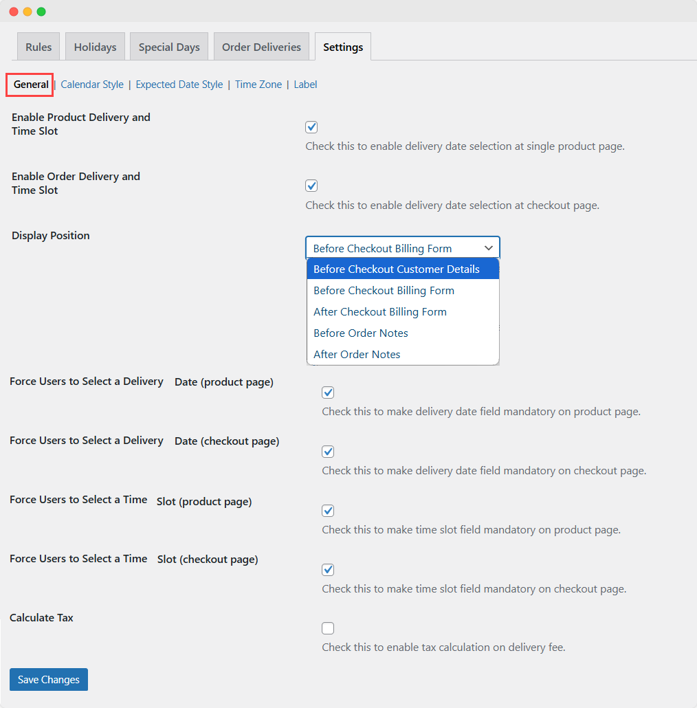697x708 pixels.
Task: Switch to the Special Days tab
Action: pos(168,46)
